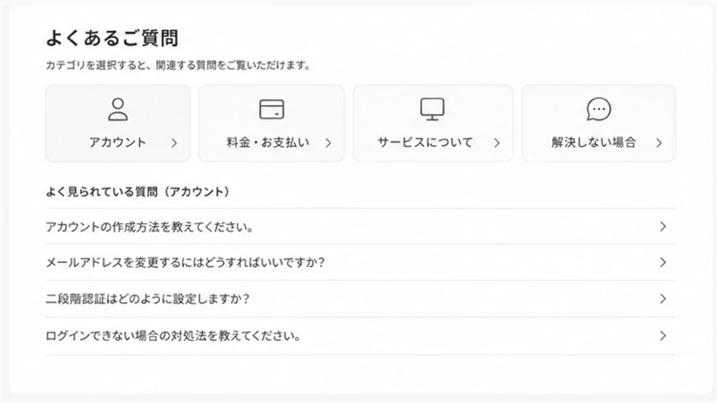The image size is (717, 403).
Task: Click the chat bubble icon for 解決しない場合
Action: click(599, 109)
